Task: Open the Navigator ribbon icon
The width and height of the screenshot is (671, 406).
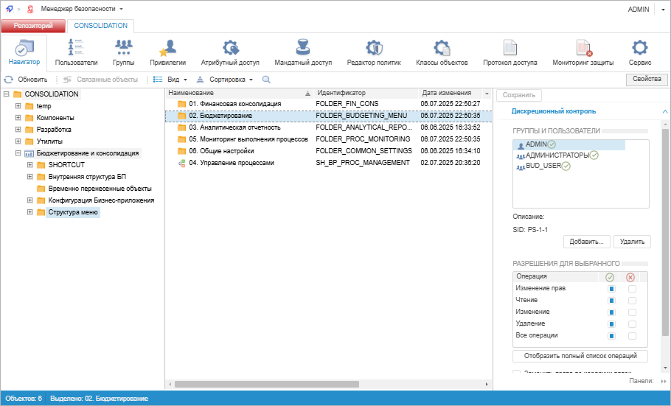Action: 24,48
